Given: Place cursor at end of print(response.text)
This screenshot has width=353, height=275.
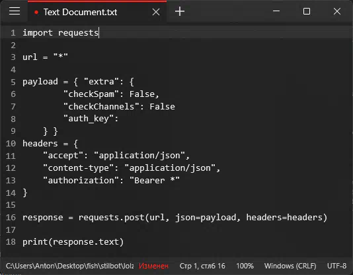Looking at the screenshot, I should [124, 242].
